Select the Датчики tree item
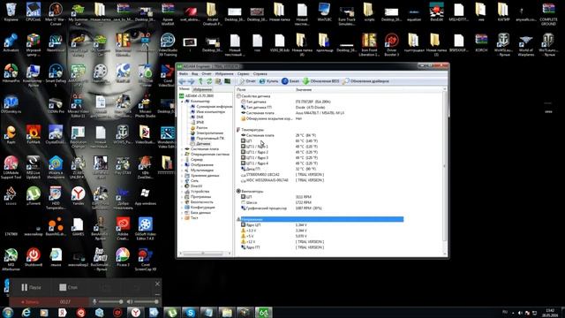The image size is (565, 318). 200,143
